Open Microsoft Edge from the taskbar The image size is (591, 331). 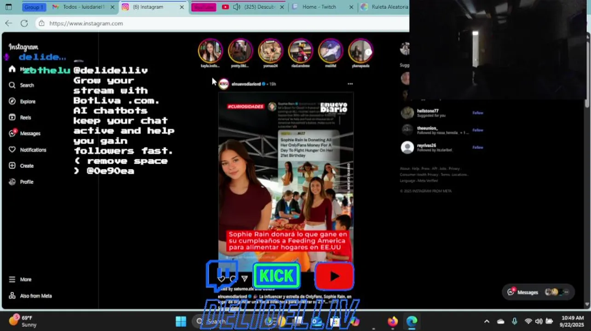411,321
